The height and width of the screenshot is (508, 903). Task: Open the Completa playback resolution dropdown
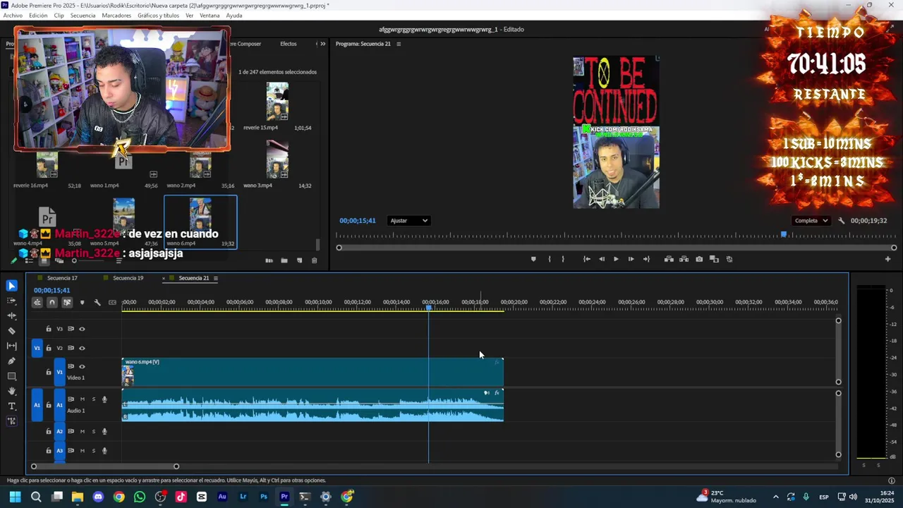coord(811,221)
